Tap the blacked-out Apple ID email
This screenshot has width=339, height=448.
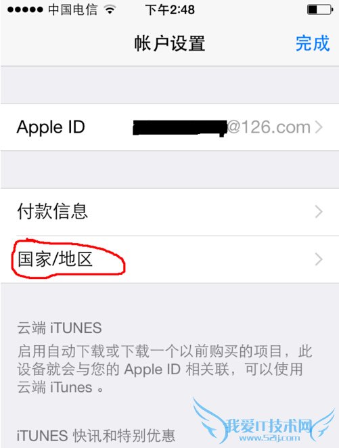pos(179,128)
